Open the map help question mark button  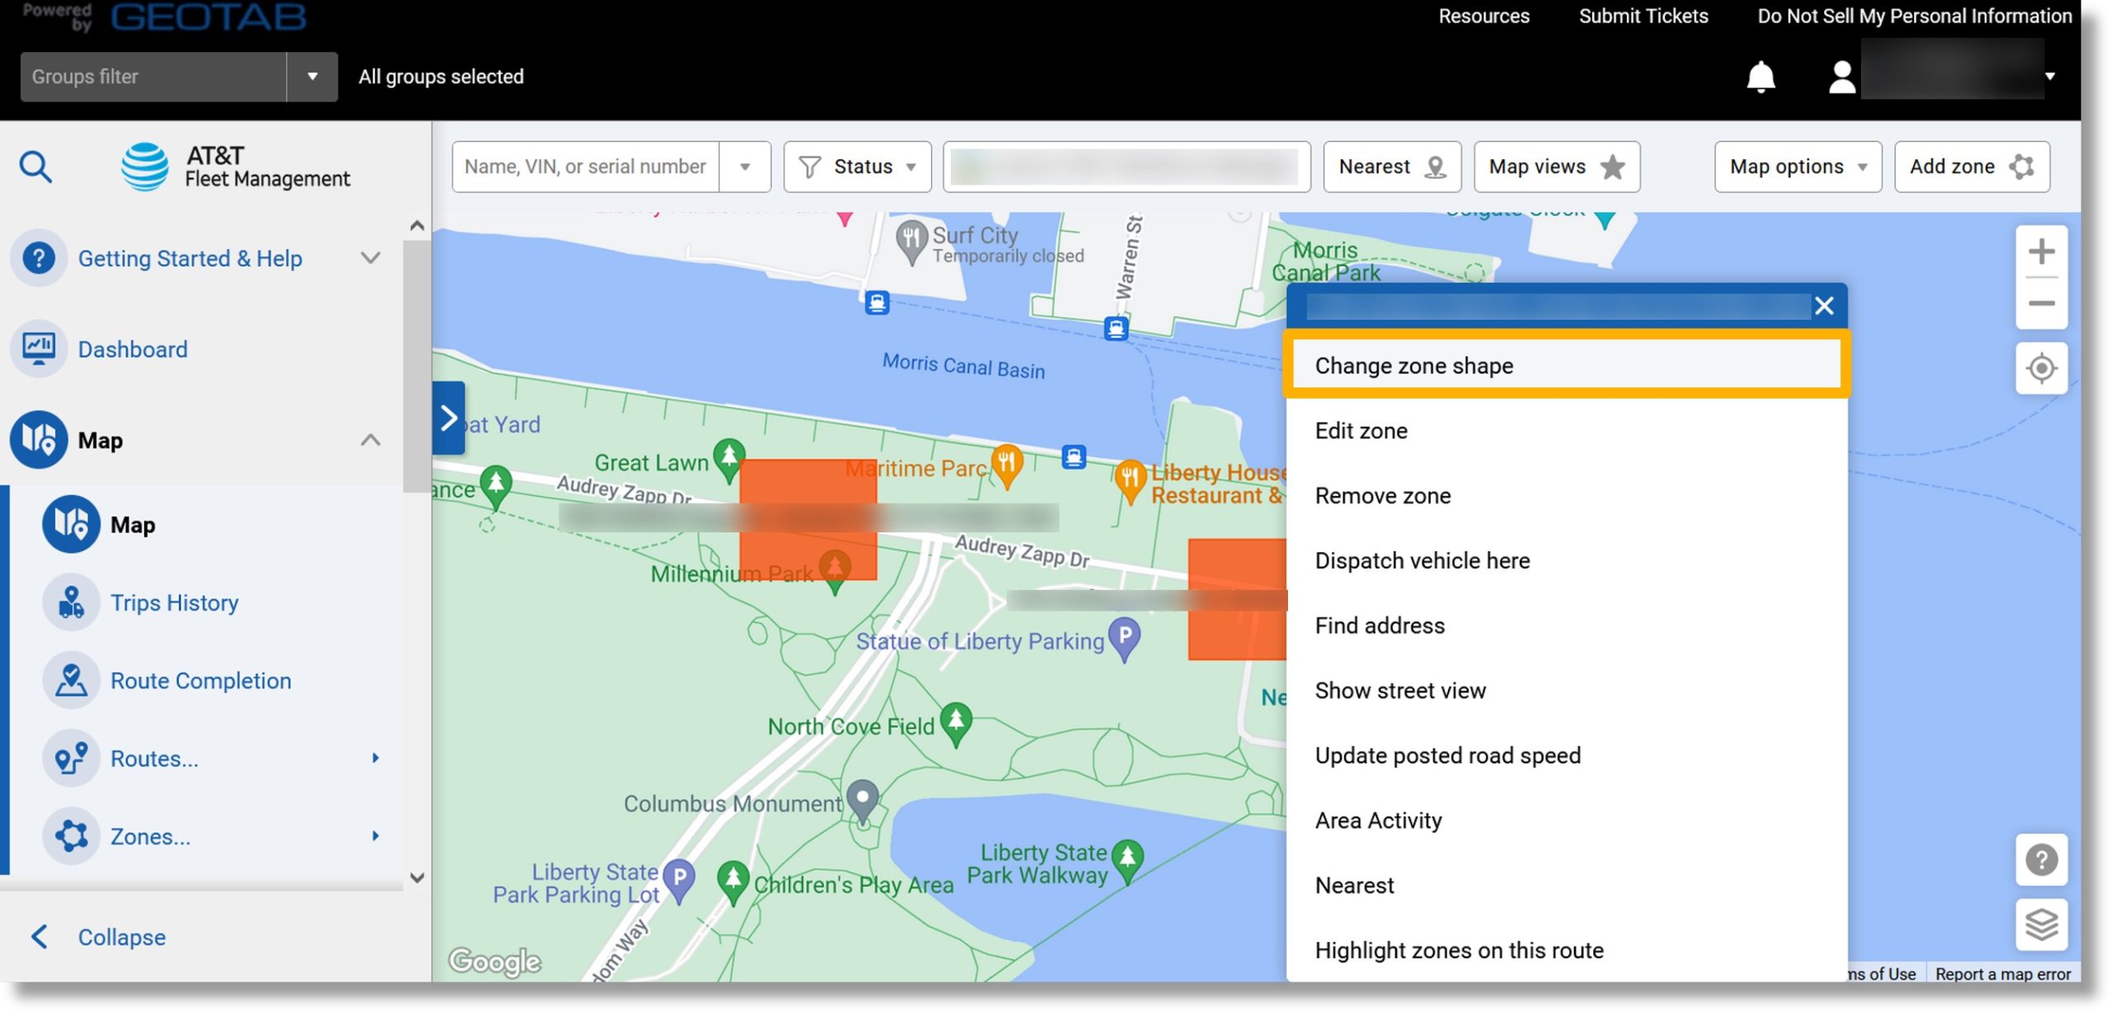pyautogui.click(x=2041, y=860)
